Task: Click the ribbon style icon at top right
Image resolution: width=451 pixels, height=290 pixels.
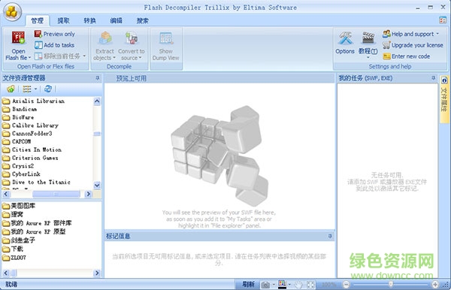Action: (443, 20)
